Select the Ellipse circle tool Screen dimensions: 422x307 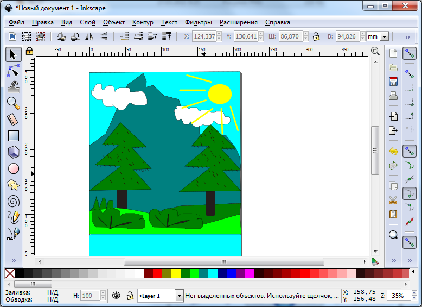point(13,169)
